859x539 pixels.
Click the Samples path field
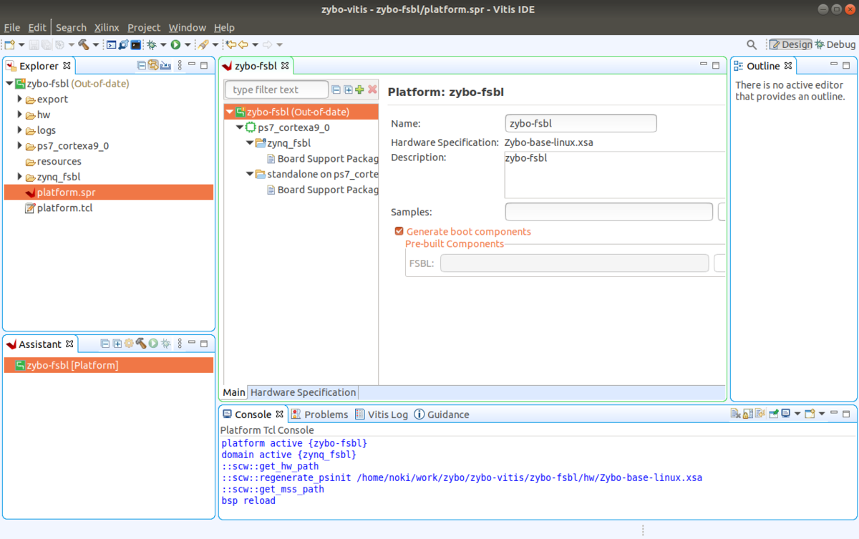coord(609,212)
